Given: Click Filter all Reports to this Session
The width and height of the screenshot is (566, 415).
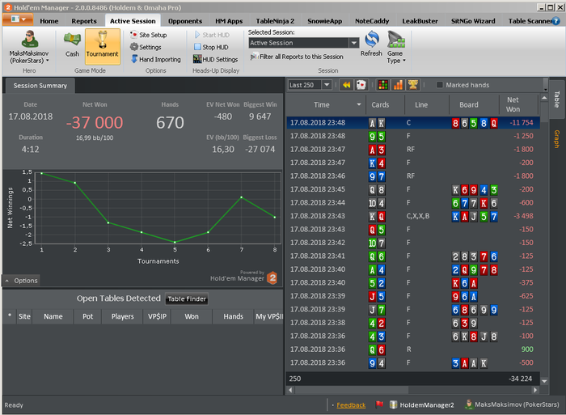Looking at the screenshot, I should (297, 57).
